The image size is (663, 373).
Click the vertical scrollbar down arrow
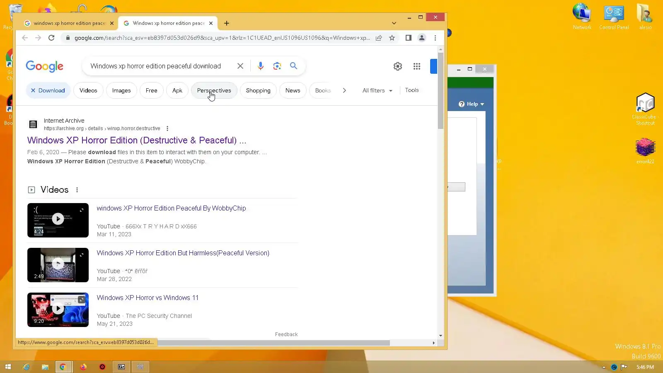click(440, 335)
